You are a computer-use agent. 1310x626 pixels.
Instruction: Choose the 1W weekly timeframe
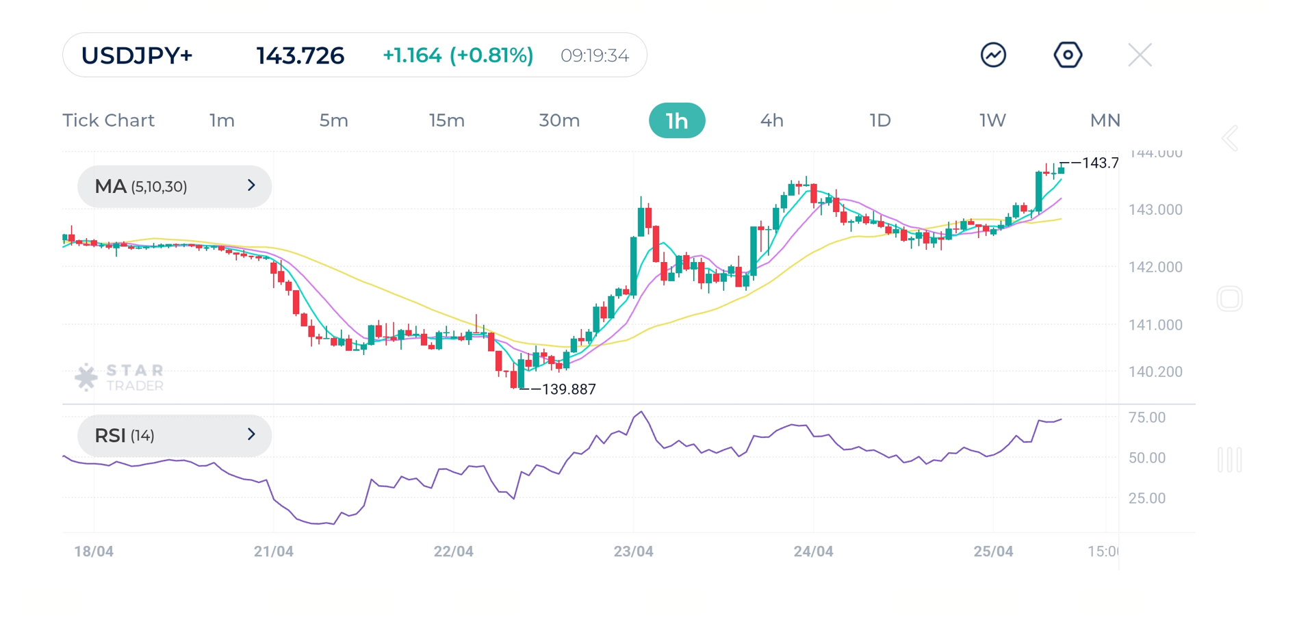coord(992,120)
